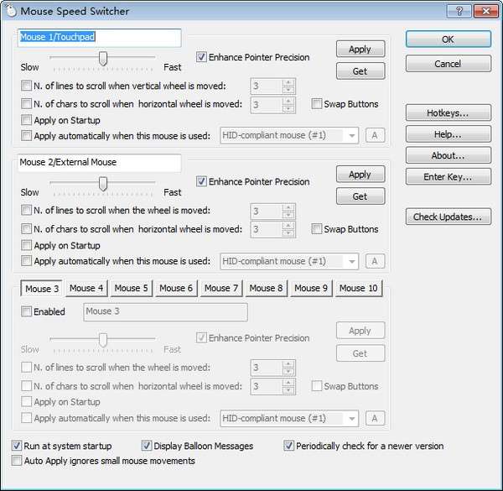Click the Mouse 2/External Mouse name field
The height and width of the screenshot is (491, 503).
pyautogui.click(x=100, y=163)
